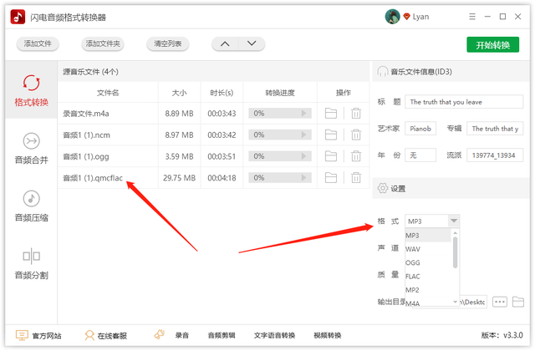
Task: Delete 音频1 (1).ncm using its trash icon
Action: tap(356, 135)
